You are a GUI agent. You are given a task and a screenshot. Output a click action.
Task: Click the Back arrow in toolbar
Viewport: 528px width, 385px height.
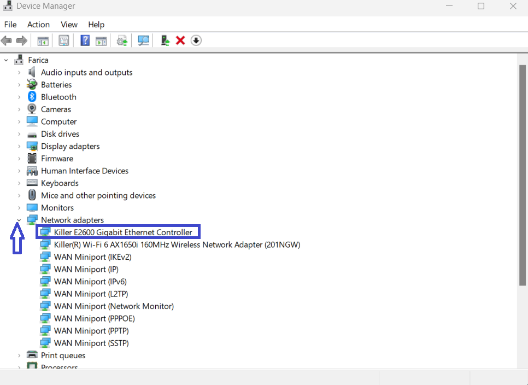pos(7,40)
